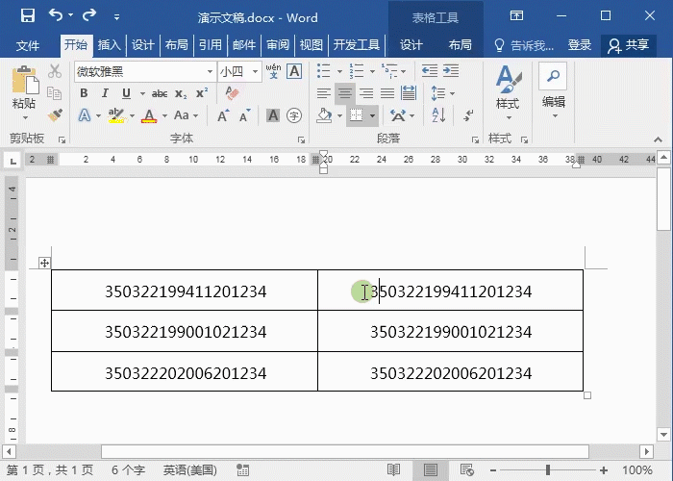Apply shading with paint bucket
673x481 pixels.
coord(324,115)
